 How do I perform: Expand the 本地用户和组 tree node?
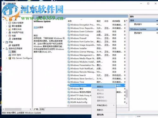[x=7, y=32]
